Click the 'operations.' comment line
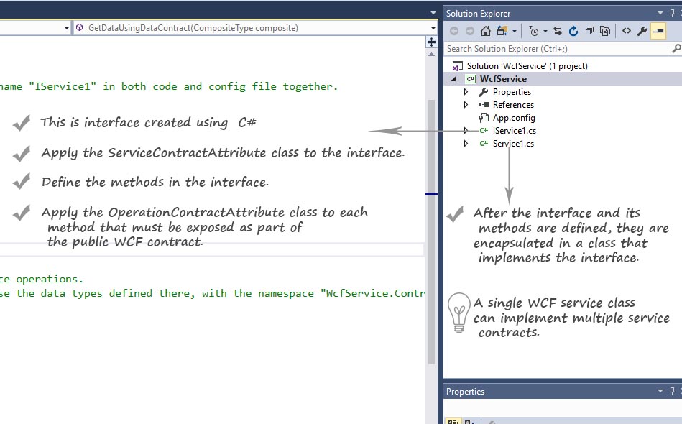This screenshot has width=682, height=424. tap(49, 279)
